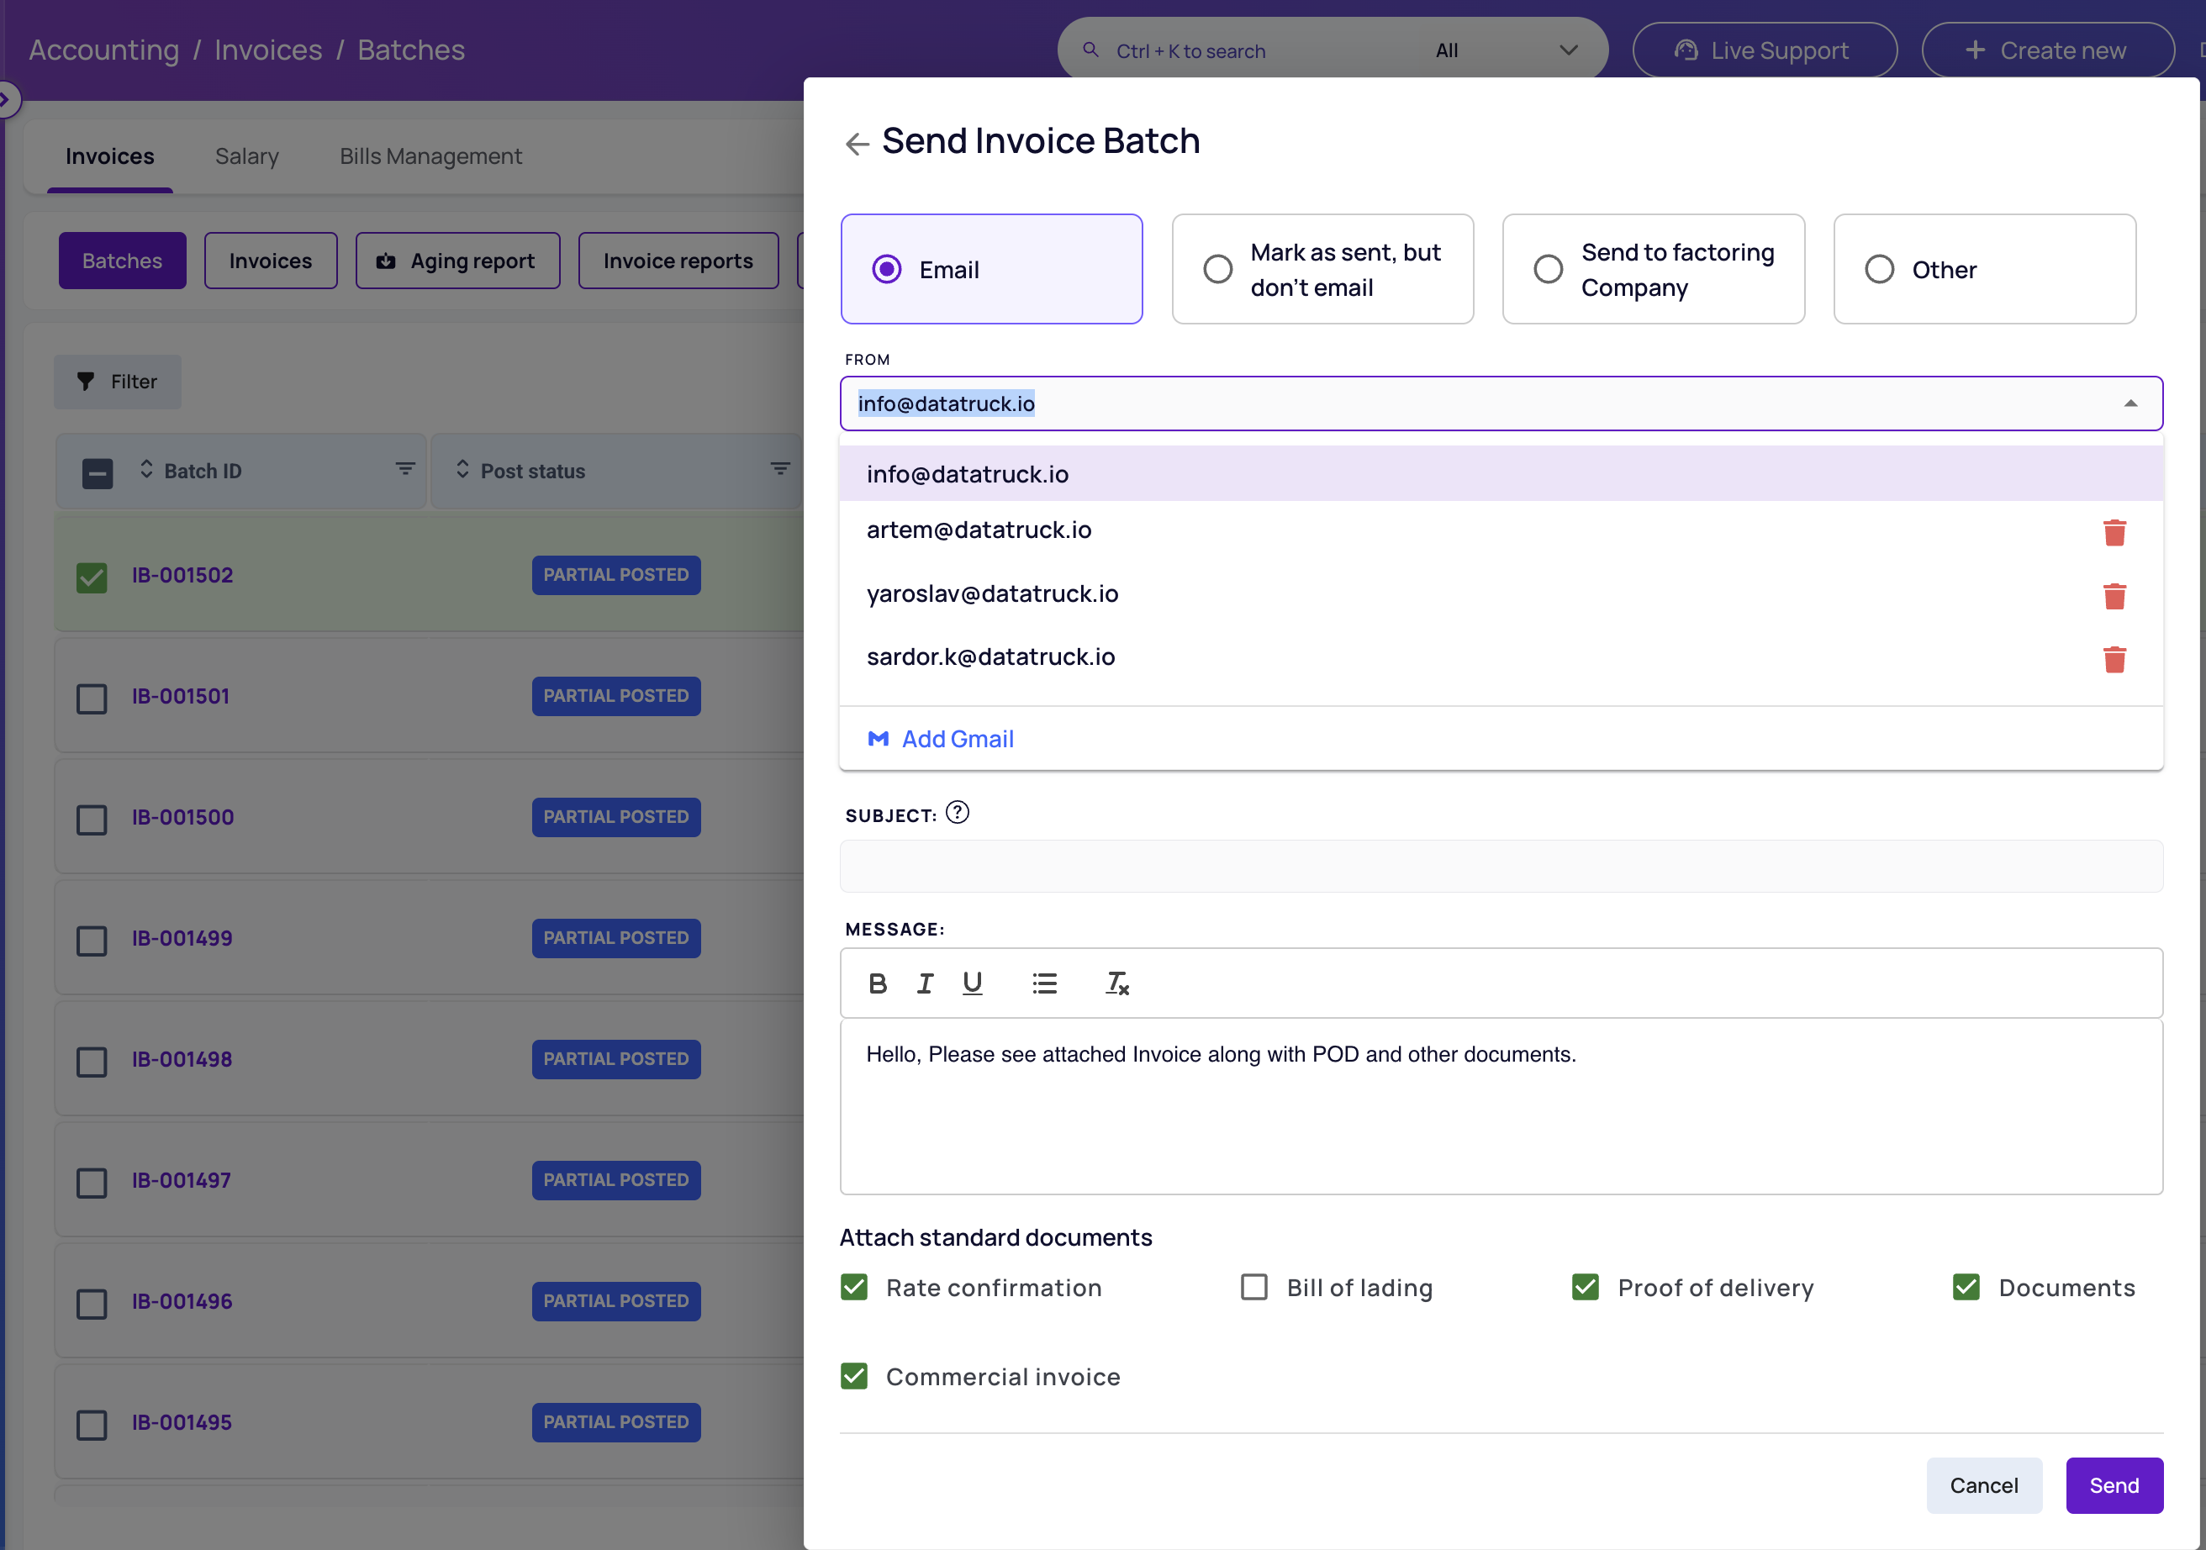Select the Mark as sent, but don't email option

[1322, 269]
